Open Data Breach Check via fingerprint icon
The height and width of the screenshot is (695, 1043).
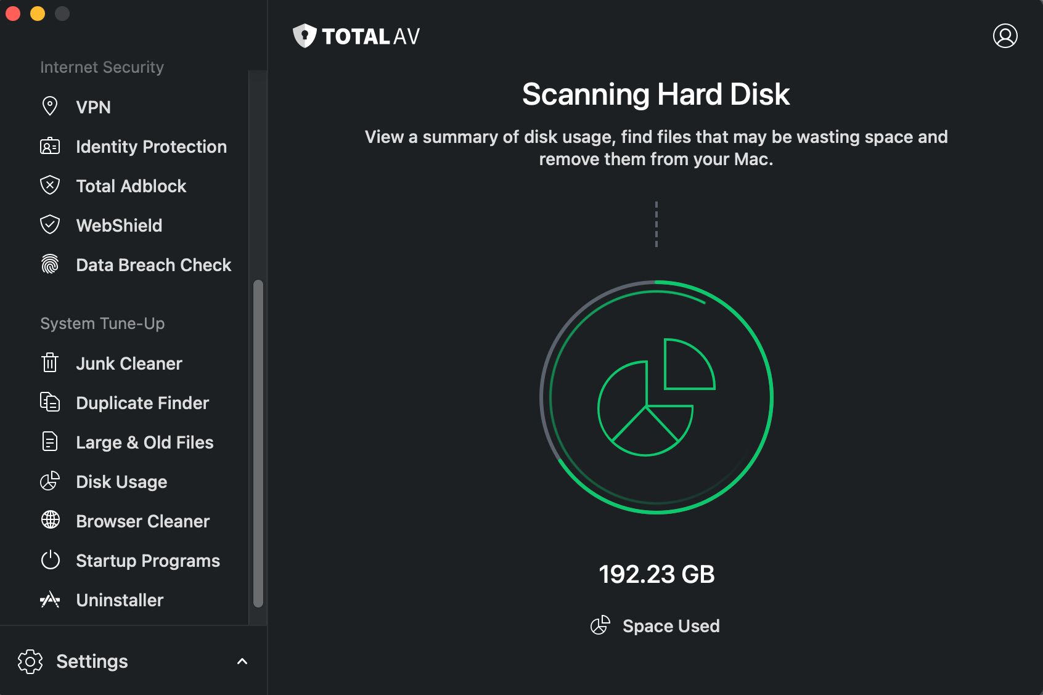[x=50, y=264]
